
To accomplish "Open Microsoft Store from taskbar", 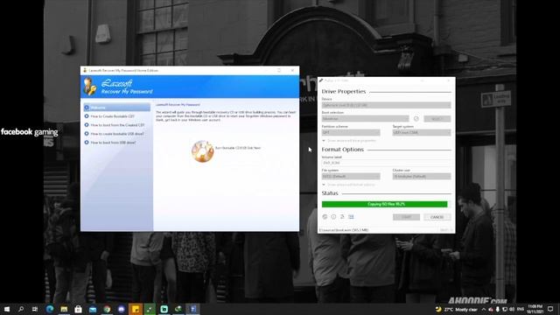I will point(78,309).
